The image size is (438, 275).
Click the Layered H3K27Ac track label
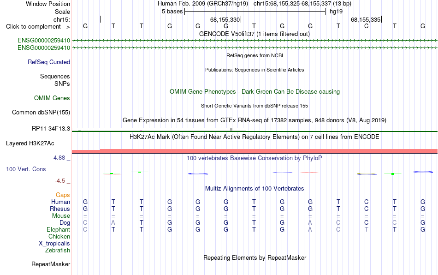point(30,143)
